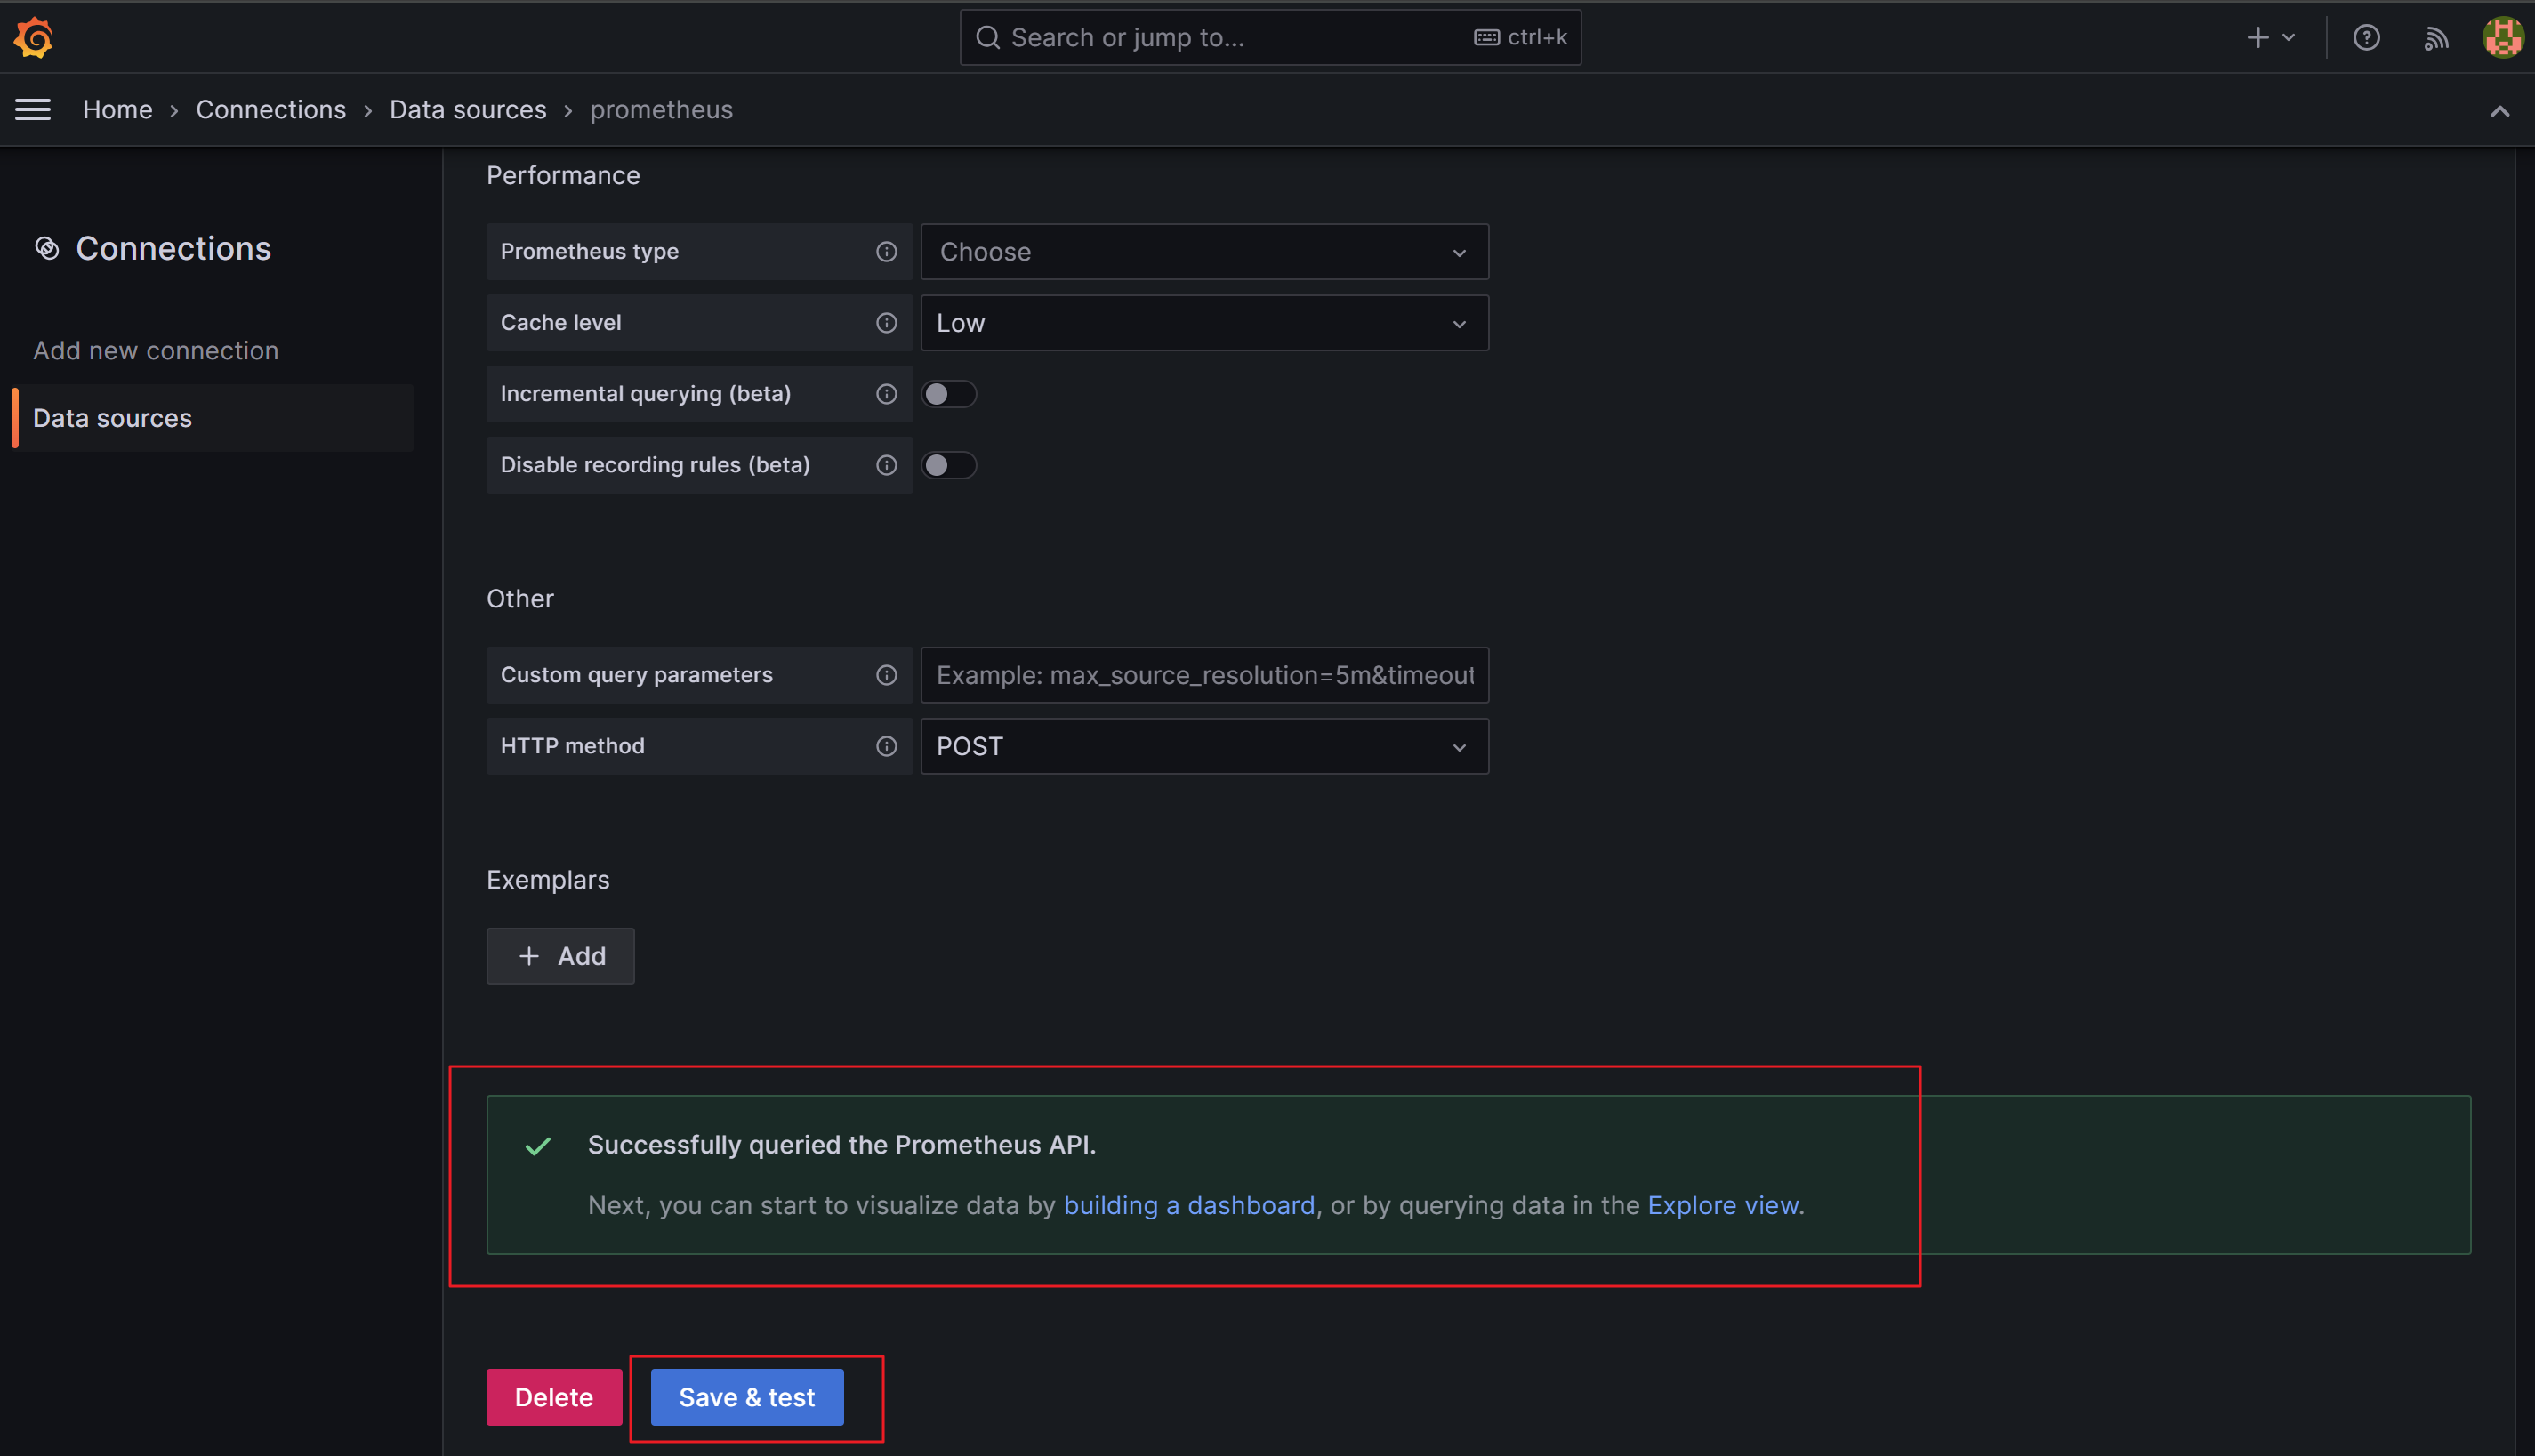
Task: Toggle Disable recording rules (beta) switch
Action: (948, 465)
